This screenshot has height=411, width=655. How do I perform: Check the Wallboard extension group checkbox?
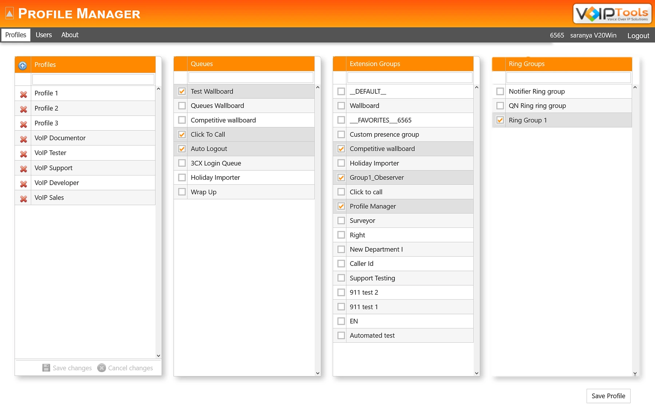341,105
